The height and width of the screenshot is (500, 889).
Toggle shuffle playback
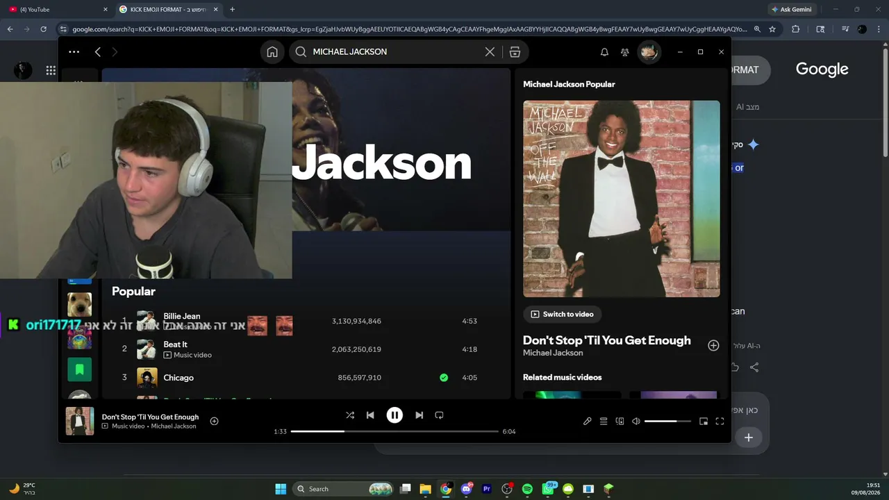point(350,415)
